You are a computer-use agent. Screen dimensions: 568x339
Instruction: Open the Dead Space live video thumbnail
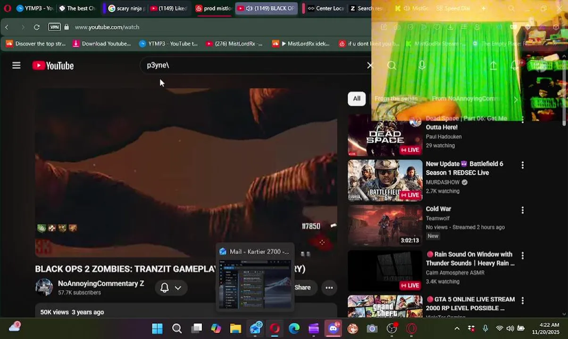tap(385, 136)
